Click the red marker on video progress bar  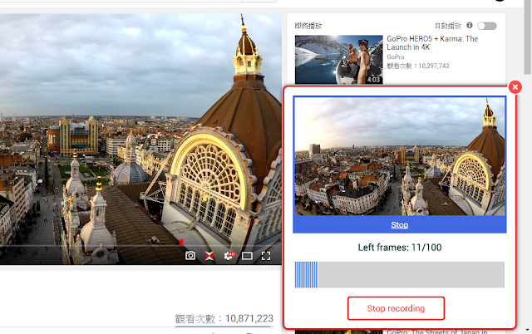pyautogui.click(x=181, y=243)
